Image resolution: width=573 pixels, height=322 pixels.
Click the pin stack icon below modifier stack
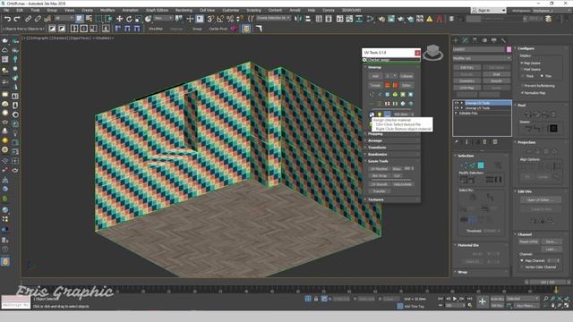pos(457,141)
